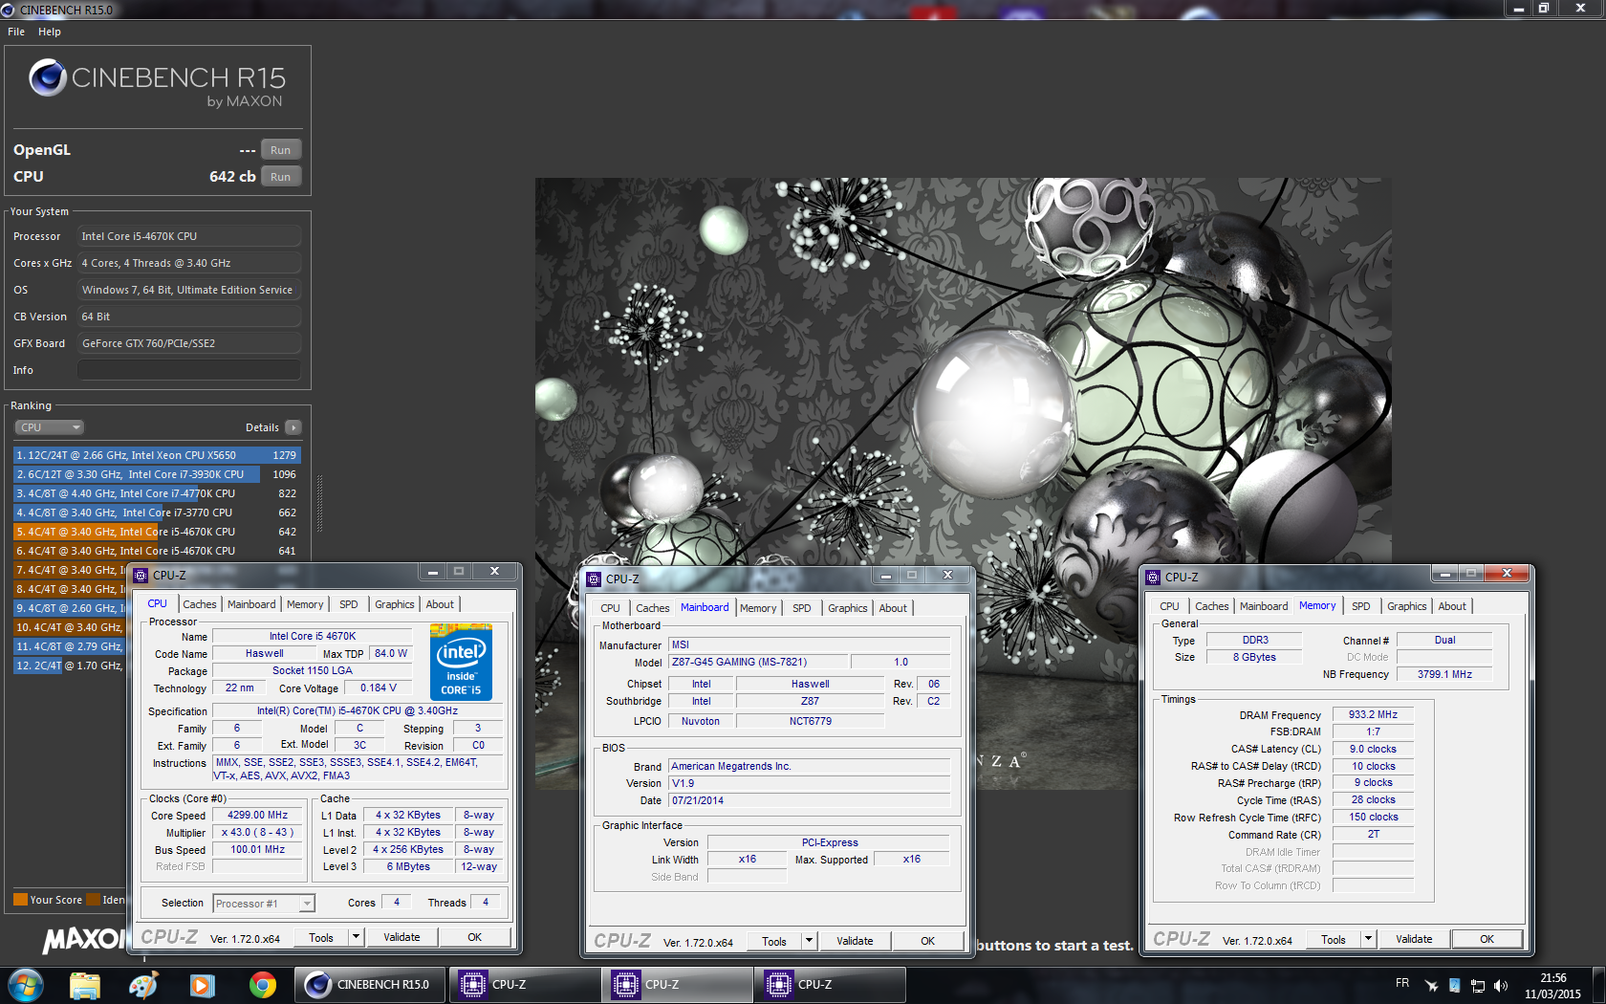Click the network tray icon
This screenshot has height=1004, width=1606.
tap(1478, 986)
